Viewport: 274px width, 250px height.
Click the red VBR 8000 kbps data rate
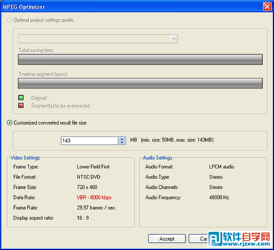tap(94, 197)
